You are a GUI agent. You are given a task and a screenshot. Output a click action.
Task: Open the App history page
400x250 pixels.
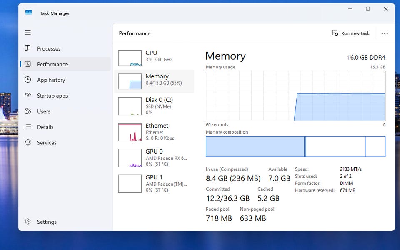click(65, 80)
